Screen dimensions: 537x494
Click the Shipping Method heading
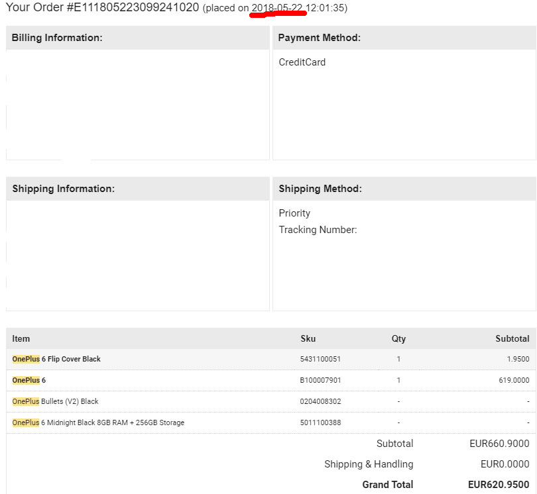coord(320,189)
